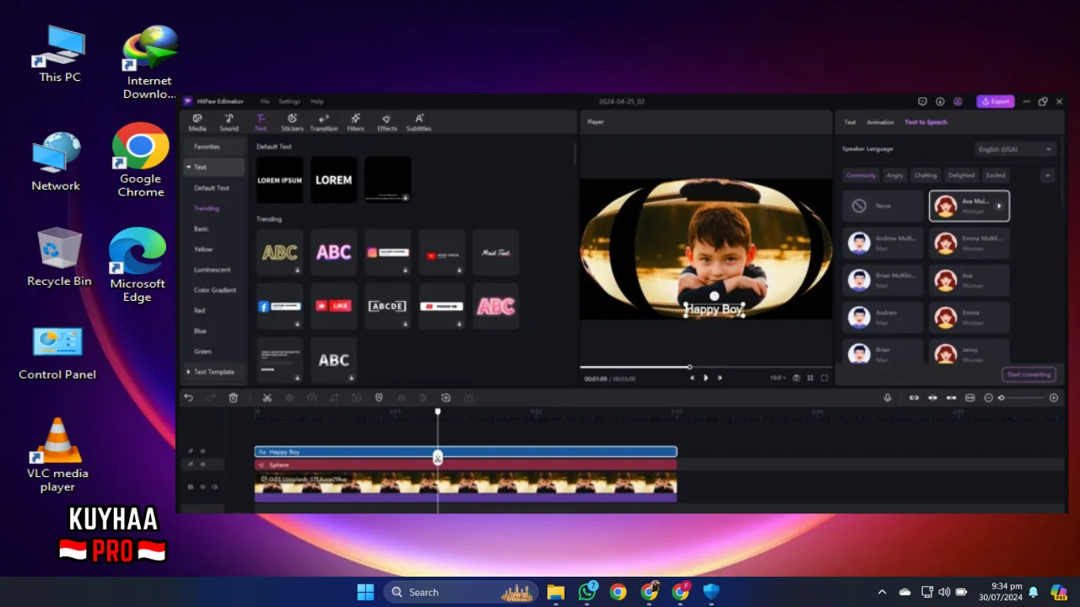The width and height of the screenshot is (1080, 607).
Task: Toggle visibility of the video track
Action: [202, 486]
